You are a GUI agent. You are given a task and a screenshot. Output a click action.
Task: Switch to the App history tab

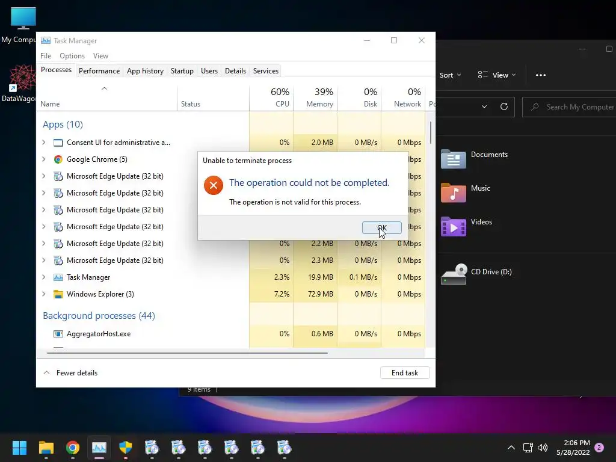tap(145, 71)
